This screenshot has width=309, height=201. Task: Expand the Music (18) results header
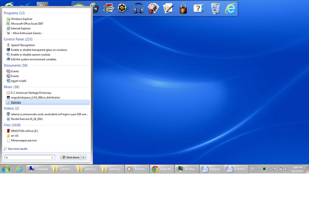click(12, 87)
